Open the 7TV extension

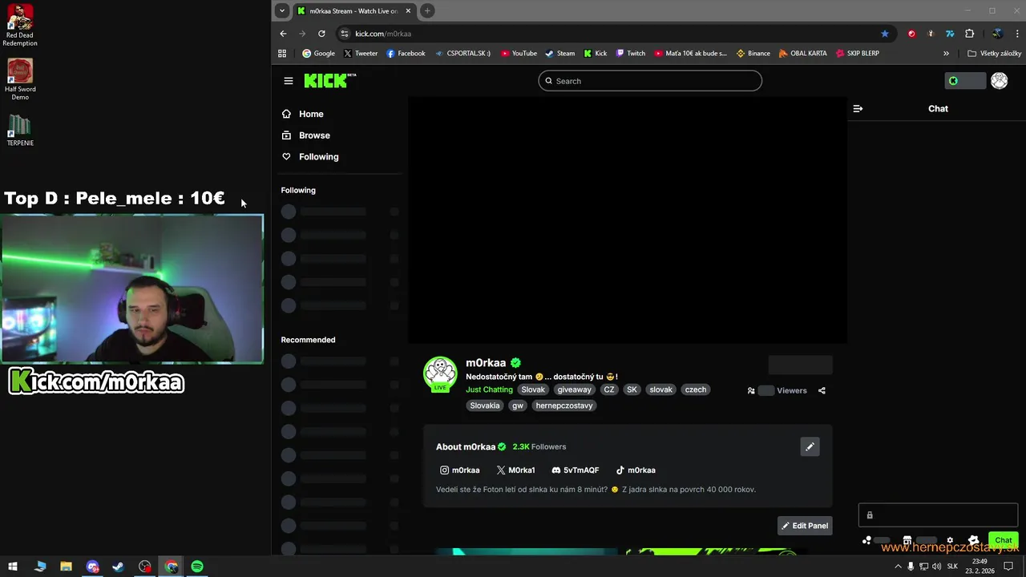tap(950, 34)
